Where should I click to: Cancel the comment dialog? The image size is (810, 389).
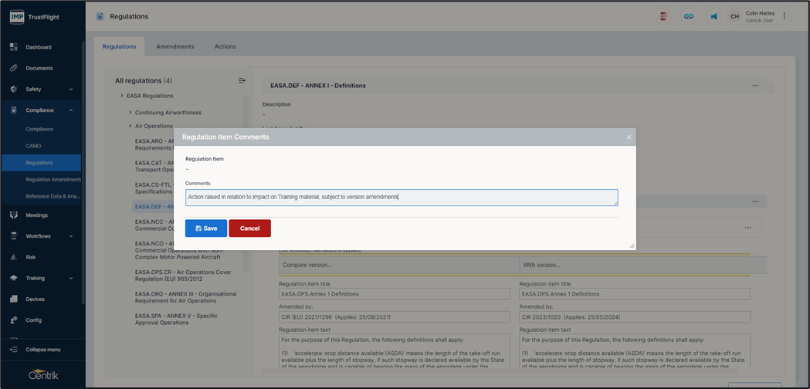click(x=249, y=228)
